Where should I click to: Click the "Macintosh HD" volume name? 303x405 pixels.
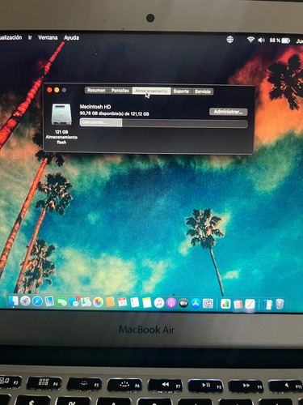point(95,107)
